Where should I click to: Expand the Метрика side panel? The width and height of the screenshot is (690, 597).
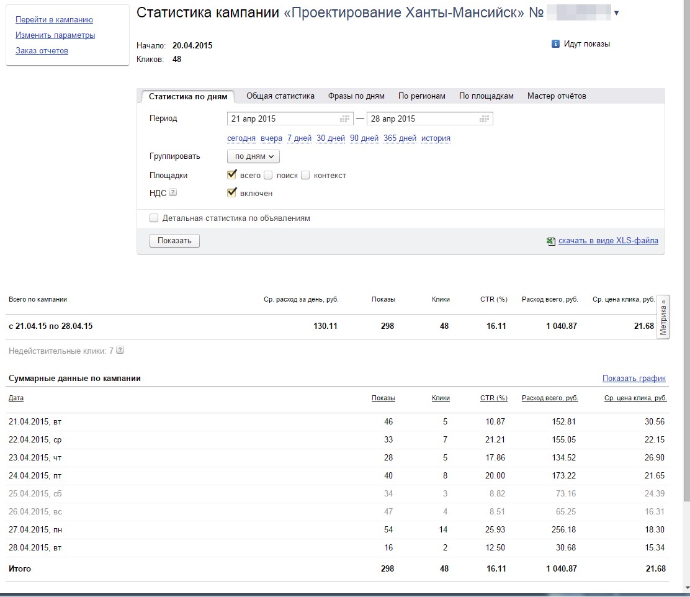coord(663,316)
